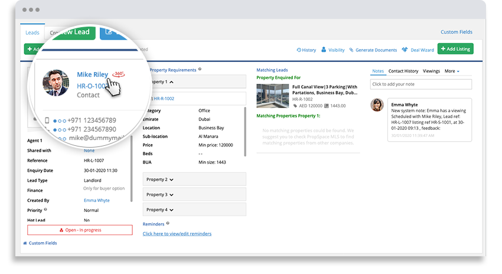The image size is (502, 274).
Task: Switch to Contact History tab
Action: pyautogui.click(x=403, y=71)
